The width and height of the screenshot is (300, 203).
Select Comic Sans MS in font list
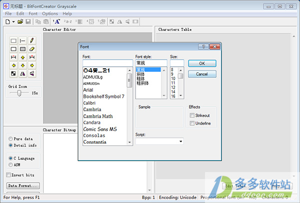point(100,129)
